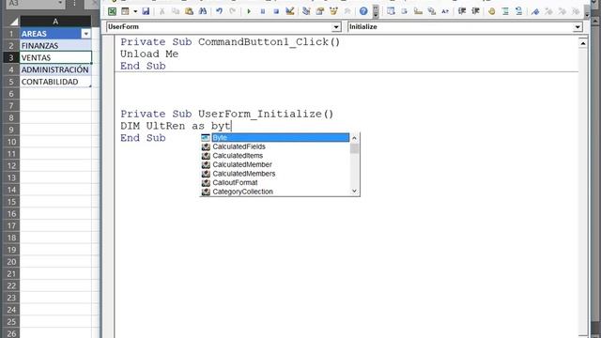Click the Reset (stop) square icon
The height and width of the screenshot is (338, 601).
(276, 11)
